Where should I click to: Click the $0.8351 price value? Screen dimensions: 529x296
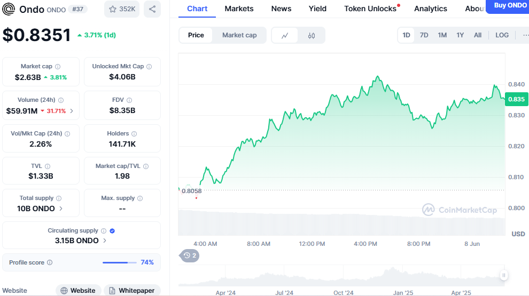[36, 35]
